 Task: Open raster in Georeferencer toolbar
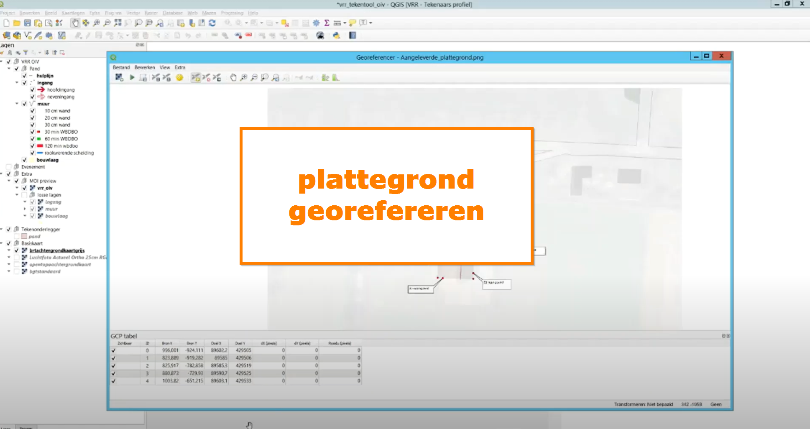coord(119,78)
